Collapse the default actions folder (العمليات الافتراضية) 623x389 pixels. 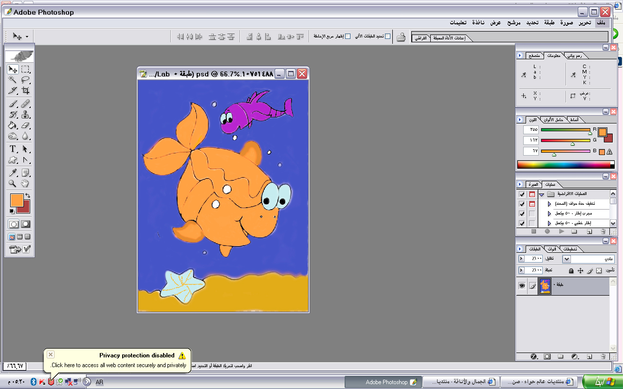click(x=541, y=194)
